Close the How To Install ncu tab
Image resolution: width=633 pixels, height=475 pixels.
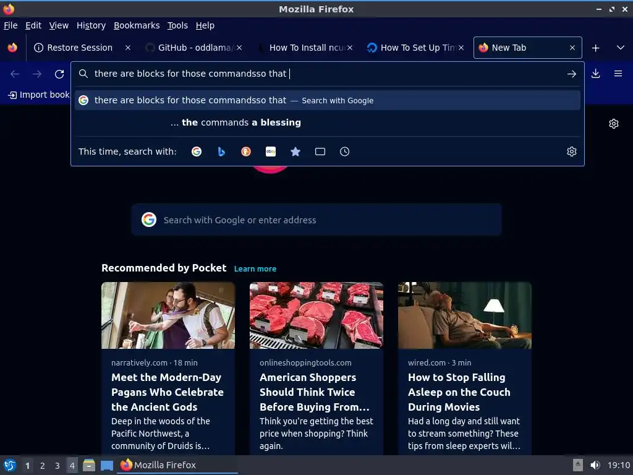pyautogui.click(x=350, y=48)
